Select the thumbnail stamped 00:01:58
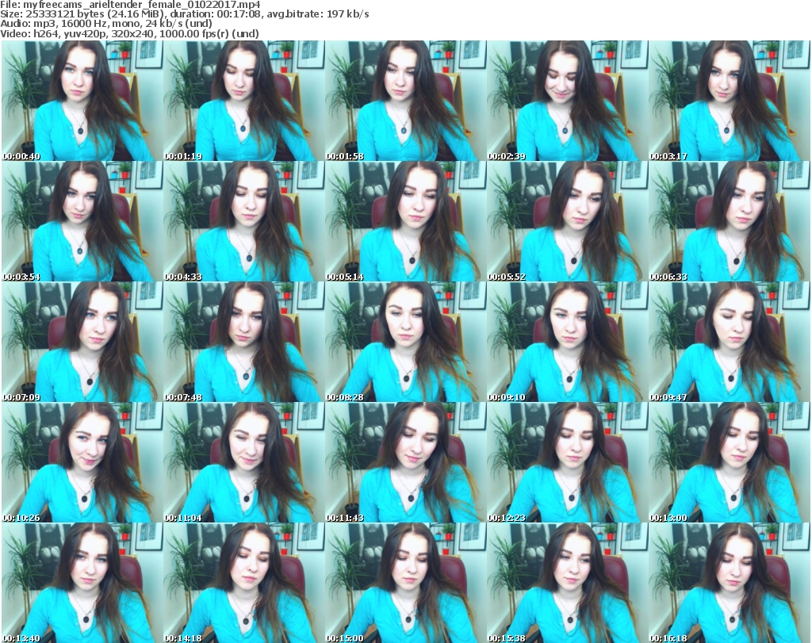 pos(405,101)
